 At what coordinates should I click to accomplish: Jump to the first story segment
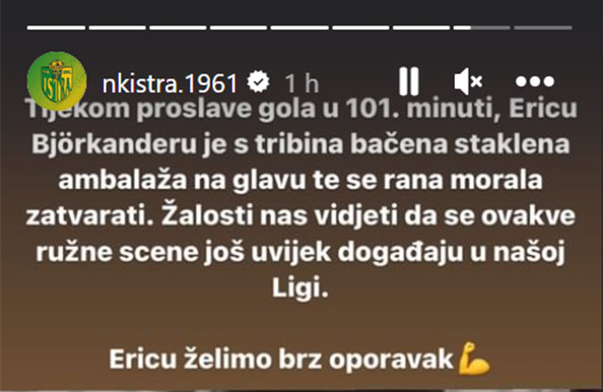click(56, 27)
